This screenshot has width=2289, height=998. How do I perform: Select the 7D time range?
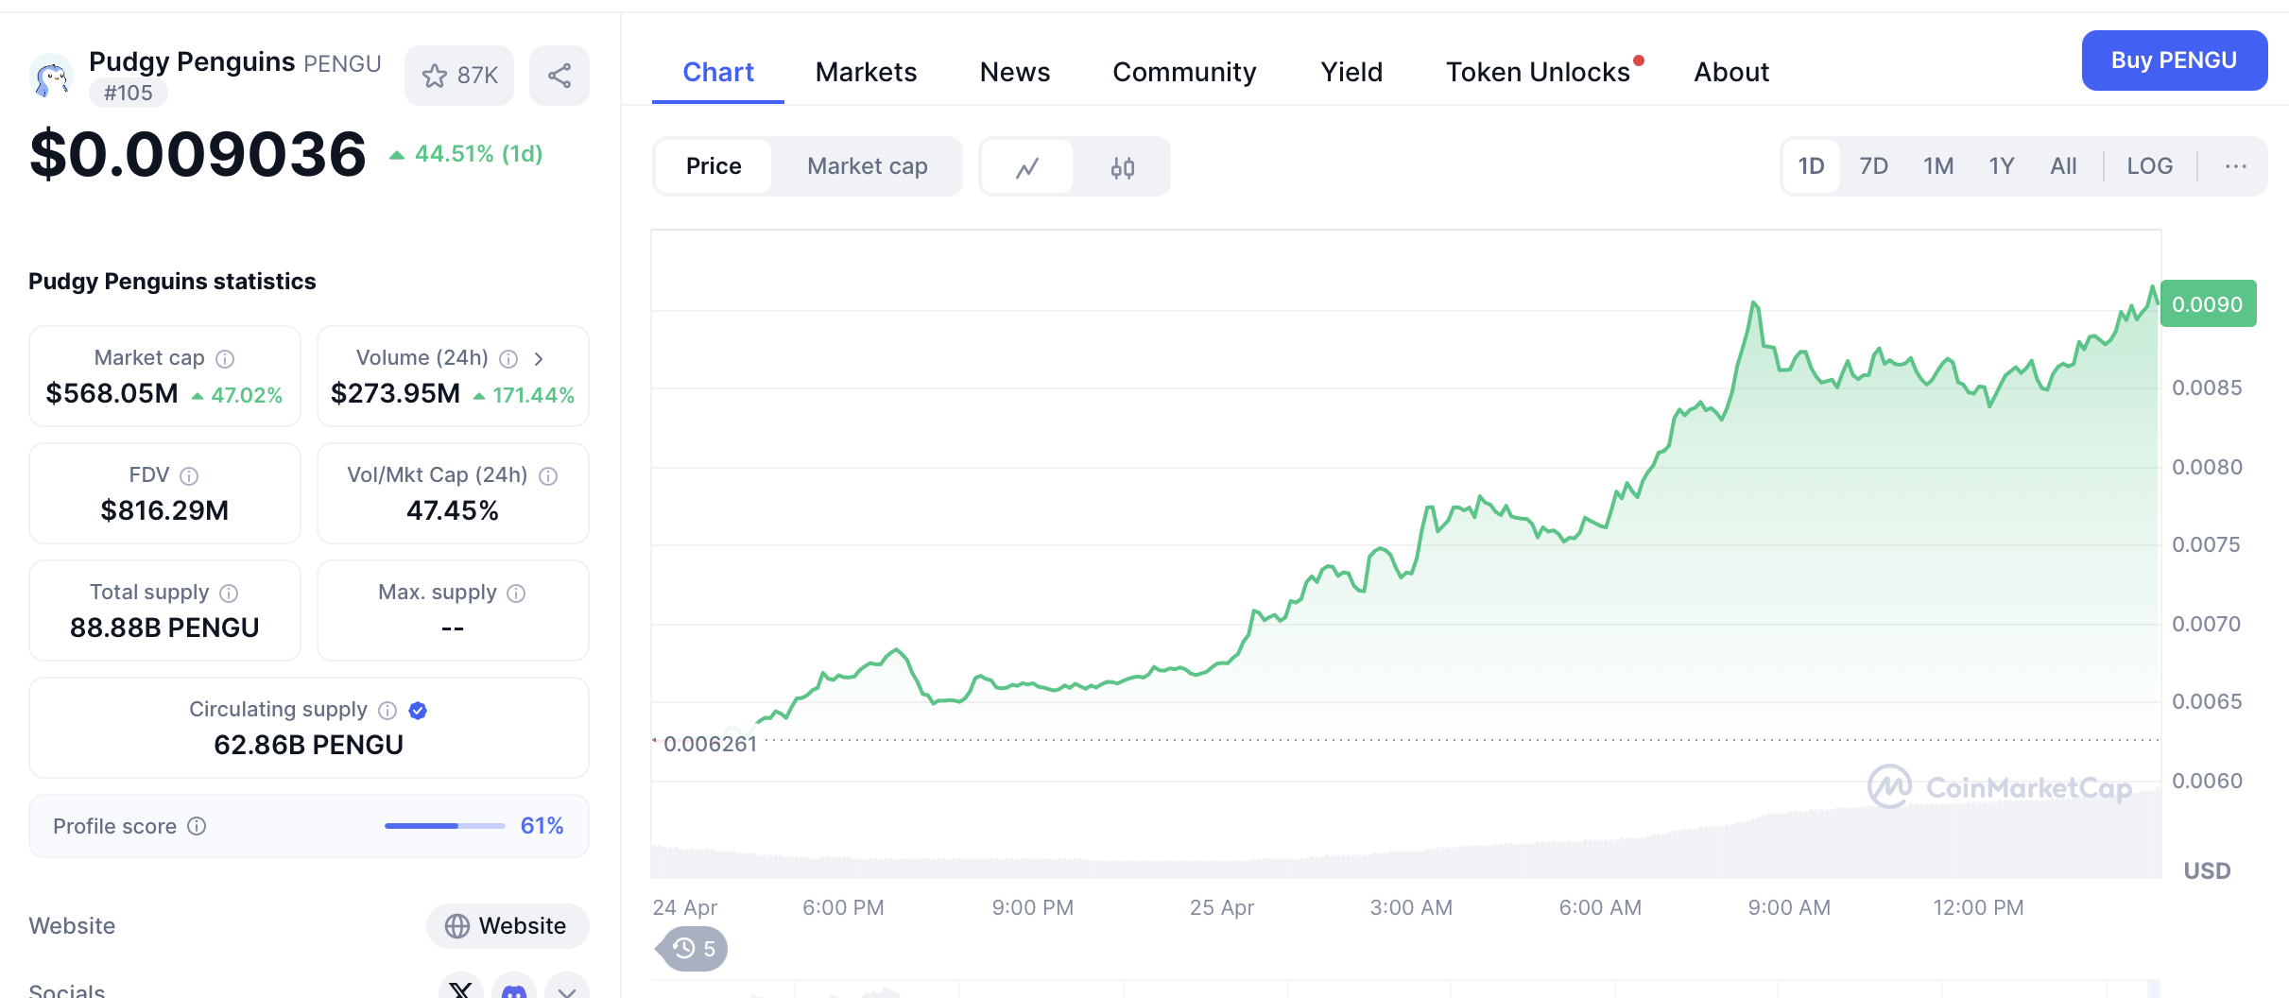pyautogui.click(x=1873, y=166)
